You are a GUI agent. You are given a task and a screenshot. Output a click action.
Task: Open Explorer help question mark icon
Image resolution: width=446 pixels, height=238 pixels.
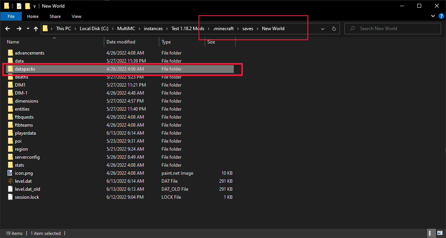point(441,16)
